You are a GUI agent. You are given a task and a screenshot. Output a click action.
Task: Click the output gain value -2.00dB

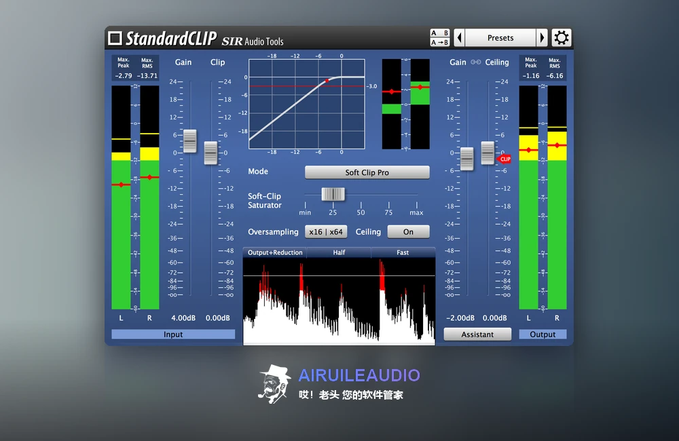coord(460,318)
